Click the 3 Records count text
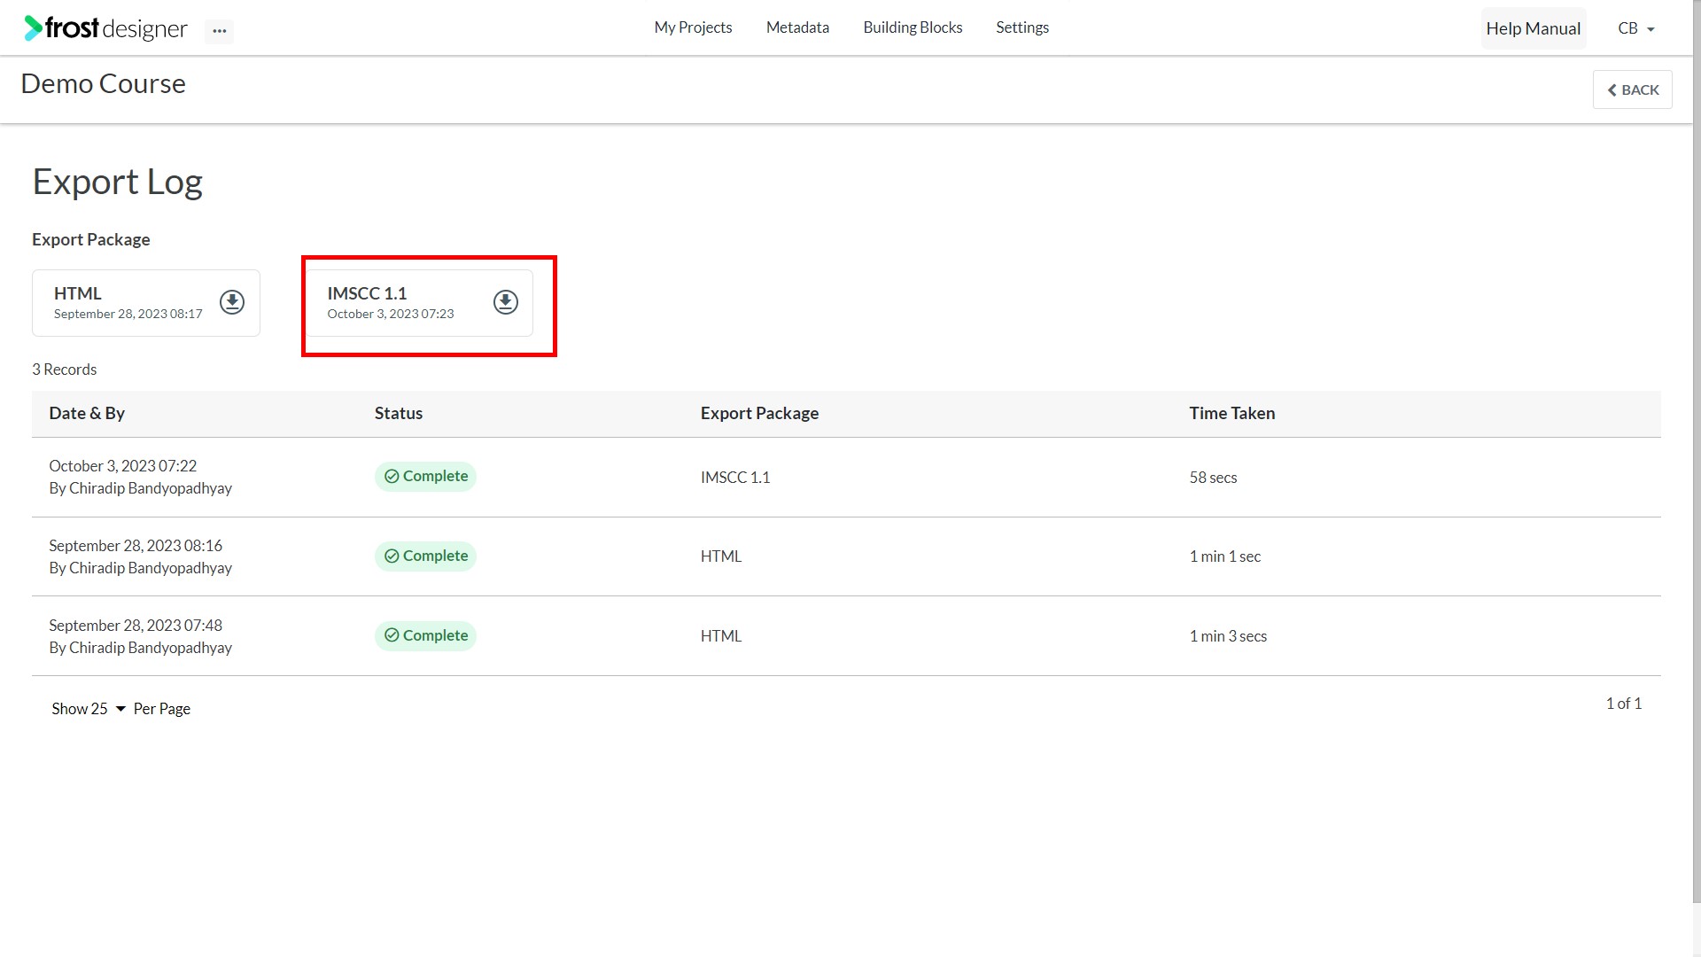 pos(65,370)
